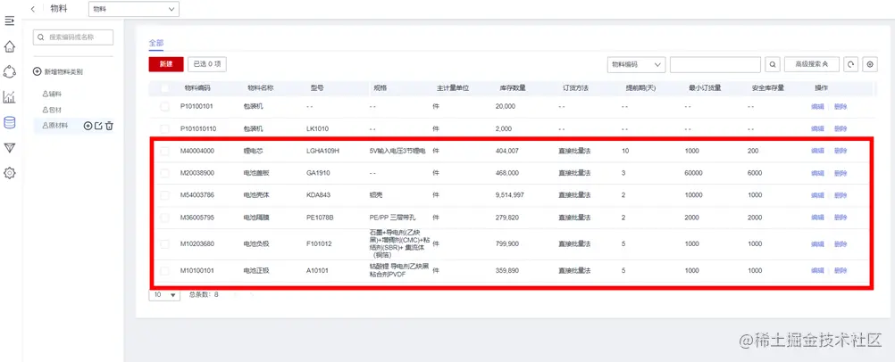Viewport: 895px width, 362px height.
Task: Delete the 原材料 category with trash icon
Action: 109,126
